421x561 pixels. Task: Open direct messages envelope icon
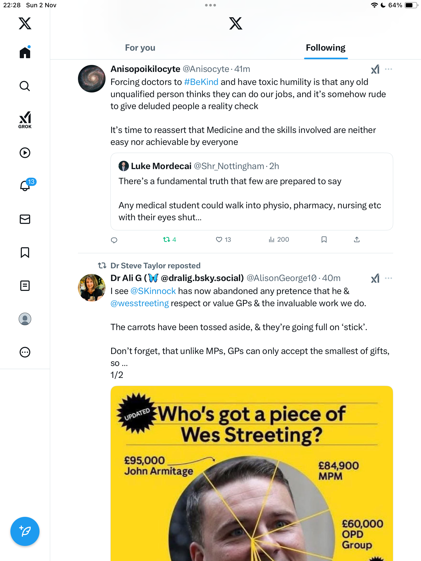(25, 219)
